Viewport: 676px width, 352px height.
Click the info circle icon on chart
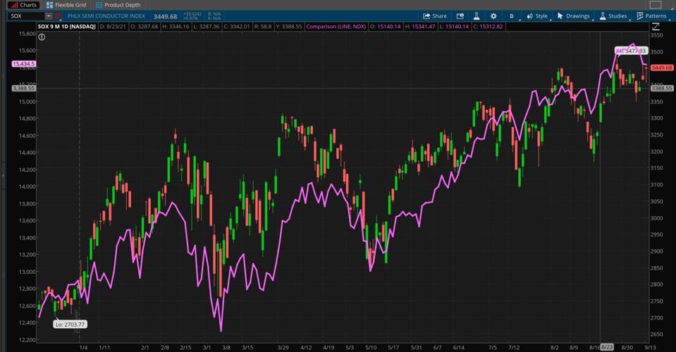coord(42,37)
